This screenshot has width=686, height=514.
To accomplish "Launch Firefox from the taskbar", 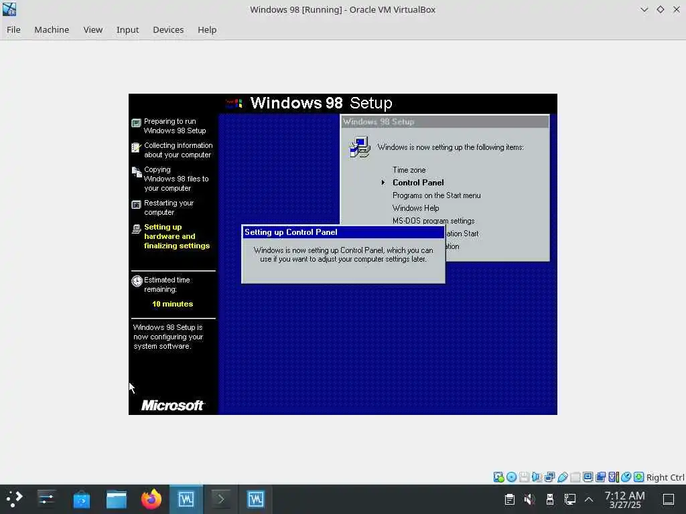I will coord(151,499).
